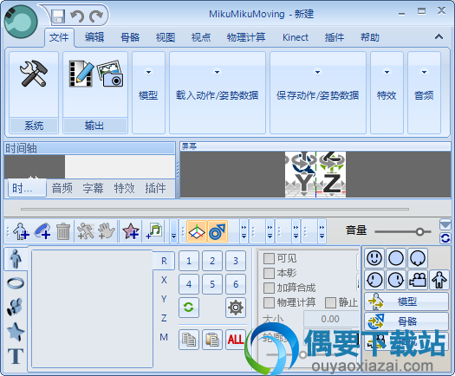Redo the last undone action
455x376 pixels.
[x=96, y=16]
